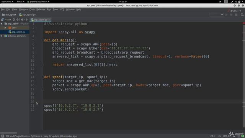
Task: Click the Project panel horizontal scrollbar
Action: point(8,133)
